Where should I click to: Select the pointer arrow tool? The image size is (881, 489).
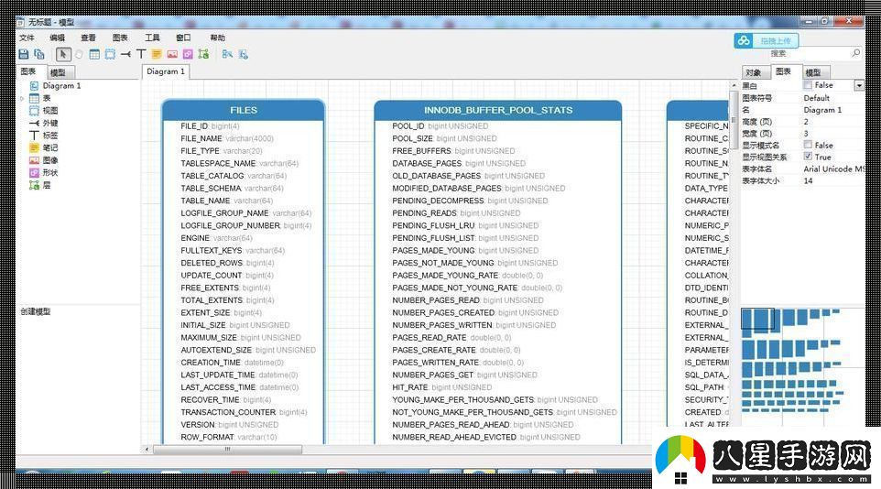point(63,54)
